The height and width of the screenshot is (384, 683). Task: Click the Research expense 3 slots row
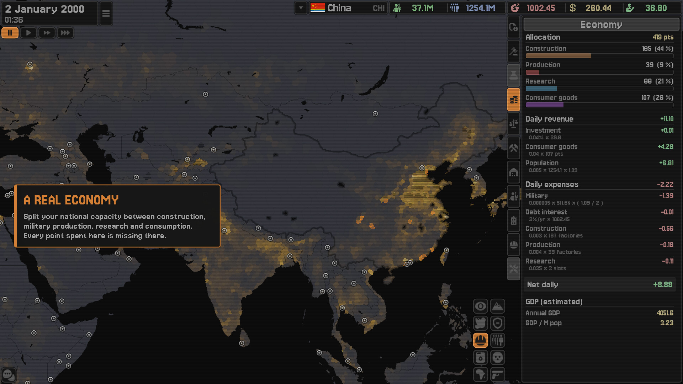[x=599, y=264]
